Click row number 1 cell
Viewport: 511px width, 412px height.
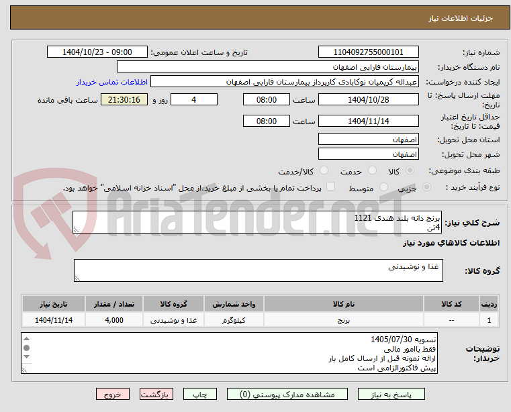[489, 320]
